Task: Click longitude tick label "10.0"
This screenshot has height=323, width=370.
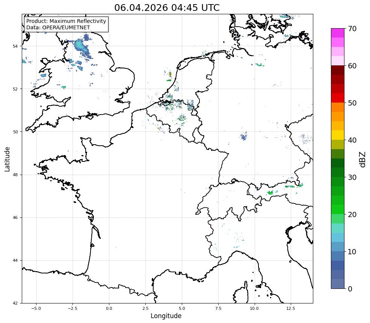Action: click(x=255, y=308)
